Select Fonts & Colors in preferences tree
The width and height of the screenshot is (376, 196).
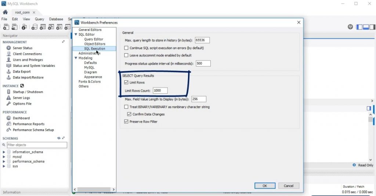(89, 81)
